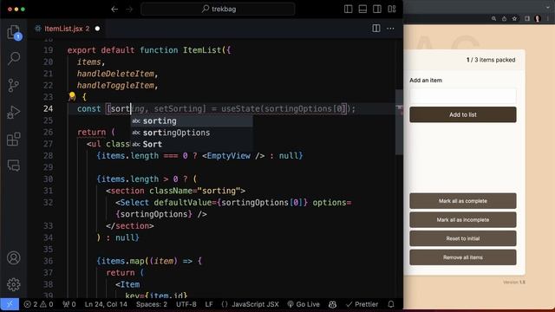Choose 'Sort' autocomplete suggestion
The width and height of the screenshot is (555, 312).
click(x=192, y=145)
